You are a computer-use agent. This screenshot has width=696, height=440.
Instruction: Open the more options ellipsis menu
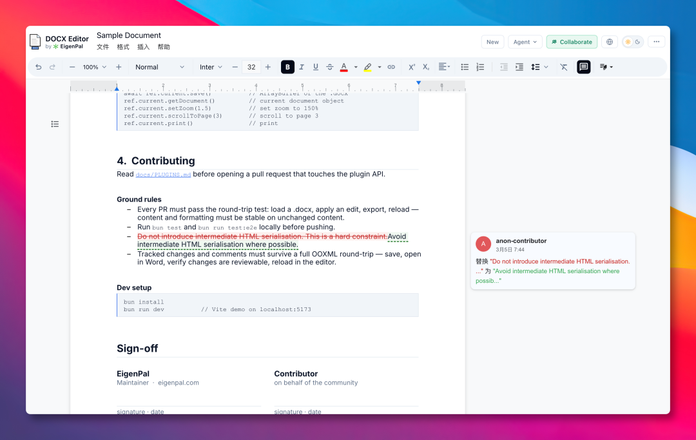click(657, 42)
